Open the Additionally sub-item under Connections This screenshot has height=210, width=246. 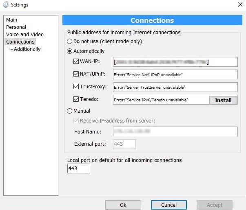(27, 49)
